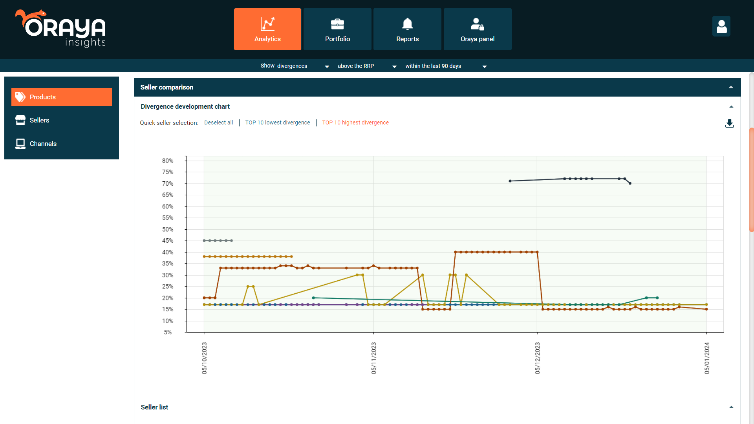This screenshot has width=754, height=424.
Task: Enable TOP 10 highest divergence selection
Action: coord(355,122)
